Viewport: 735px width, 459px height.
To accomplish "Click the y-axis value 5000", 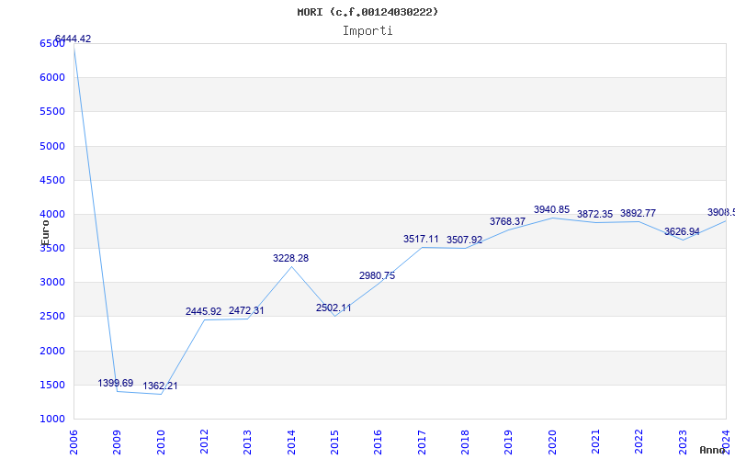I will 52,146.
